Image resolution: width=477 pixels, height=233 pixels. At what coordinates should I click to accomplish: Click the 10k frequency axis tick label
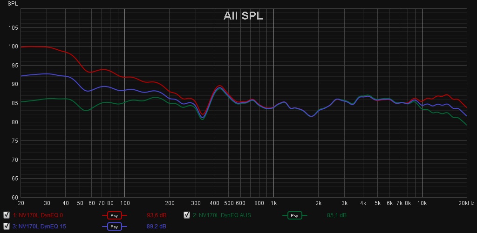(x=422, y=203)
